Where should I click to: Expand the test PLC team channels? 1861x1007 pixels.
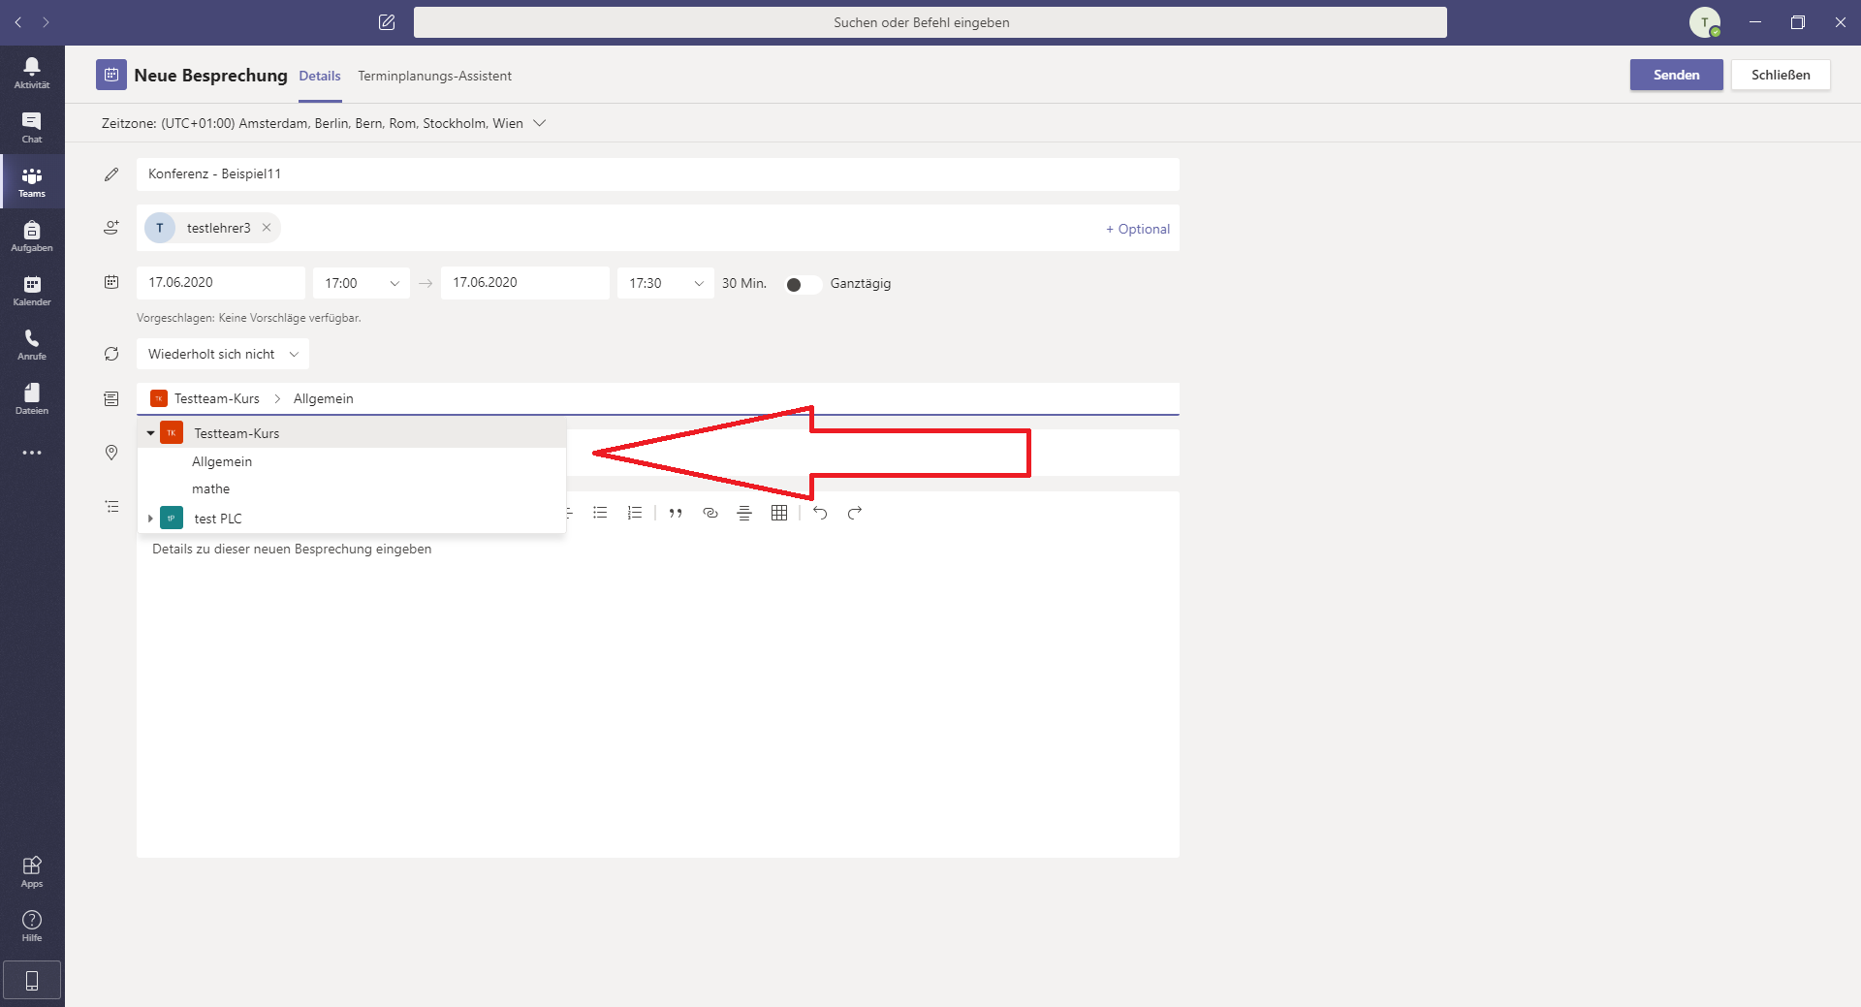coord(149,518)
